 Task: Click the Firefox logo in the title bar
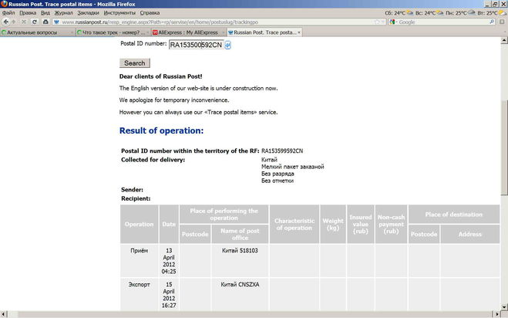pyautogui.click(x=4, y=4)
